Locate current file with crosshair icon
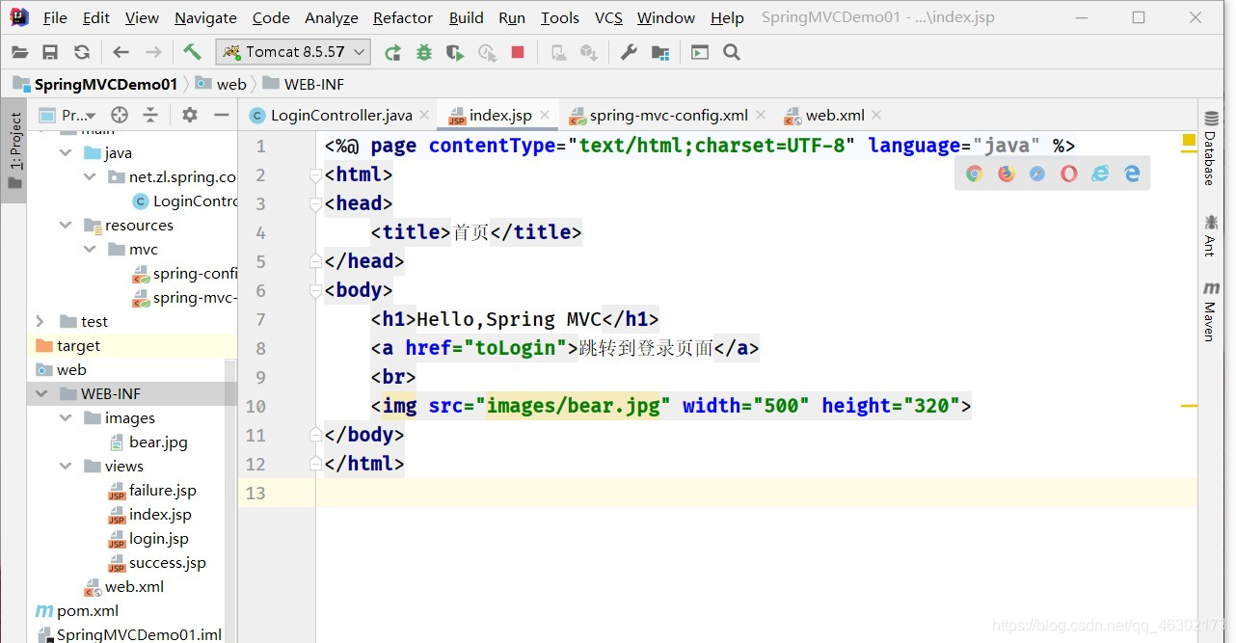 120,115
